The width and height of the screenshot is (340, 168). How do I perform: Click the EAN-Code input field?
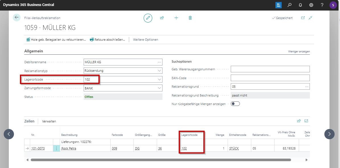[270, 78]
